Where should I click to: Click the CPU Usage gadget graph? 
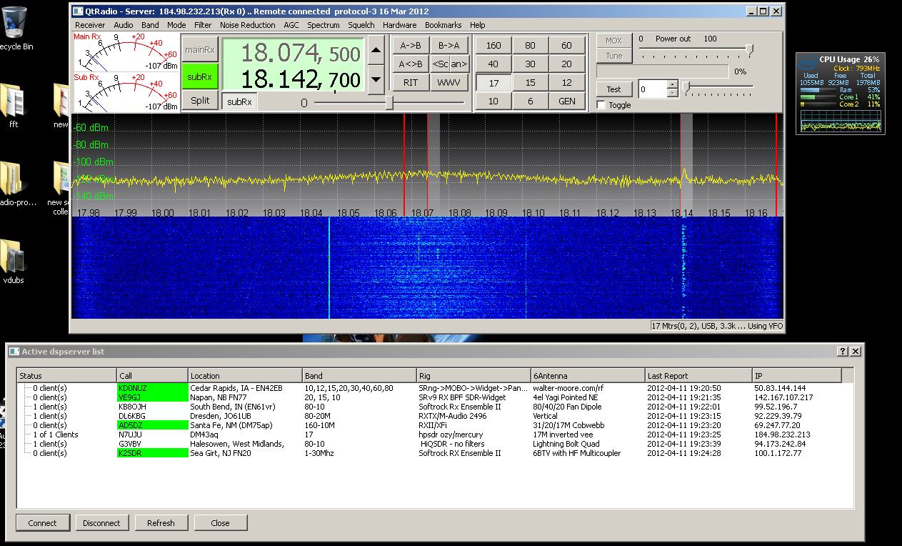point(840,121)
